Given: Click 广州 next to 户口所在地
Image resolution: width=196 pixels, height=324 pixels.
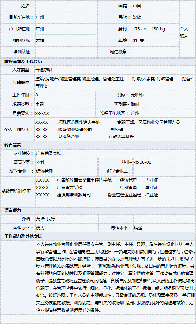Looking at the screenshot, I should pyautogui.click(x=40, y=29).
